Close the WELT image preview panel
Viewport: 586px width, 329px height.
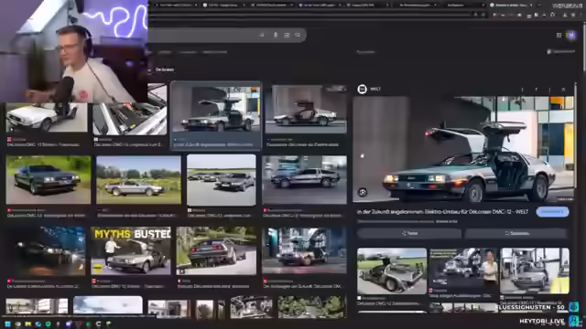point(563,90)
